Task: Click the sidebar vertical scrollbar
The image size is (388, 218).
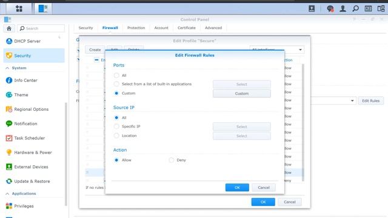Action: pyautogui.click(x=66, y=154)
